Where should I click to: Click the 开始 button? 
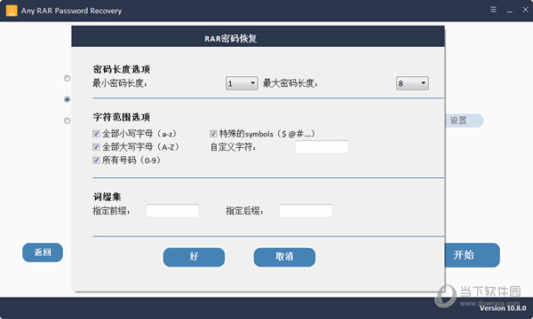pos(472,255)
